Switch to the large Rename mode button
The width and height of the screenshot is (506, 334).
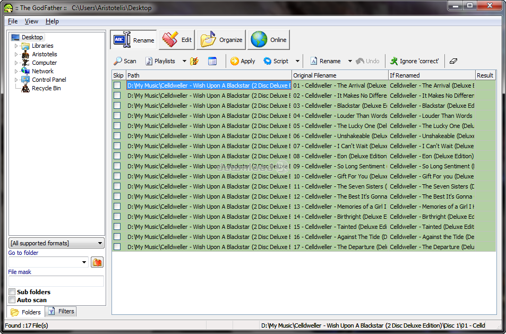point(133,40)
